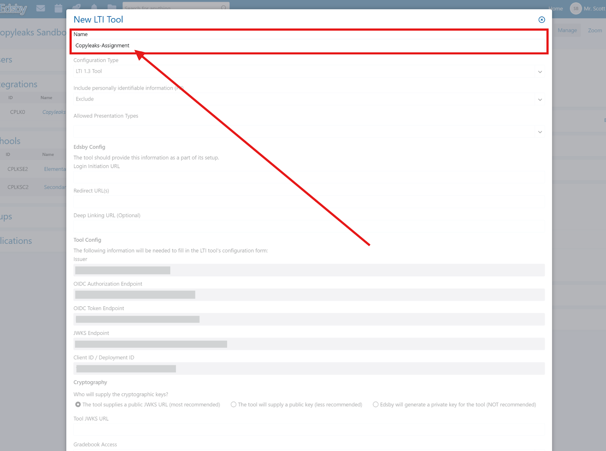The width and height of the screenshot is (606, 451).
Task: Click the 'Who will supply the cryptographic keys?' text
Action: point(121,394)
